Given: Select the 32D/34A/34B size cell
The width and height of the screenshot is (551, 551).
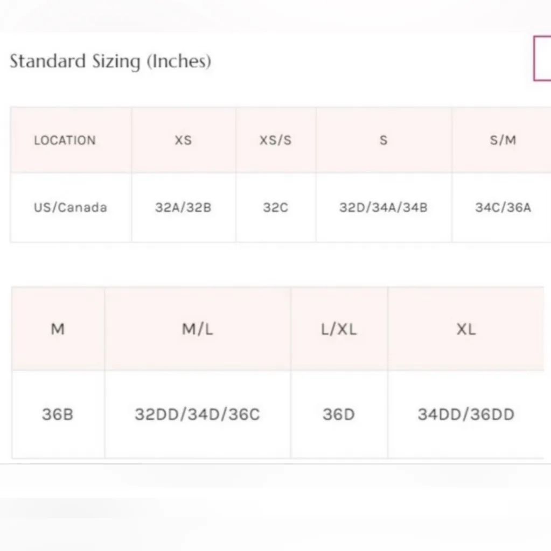Looking at the screenshot, I should click(x=383, y=207).
